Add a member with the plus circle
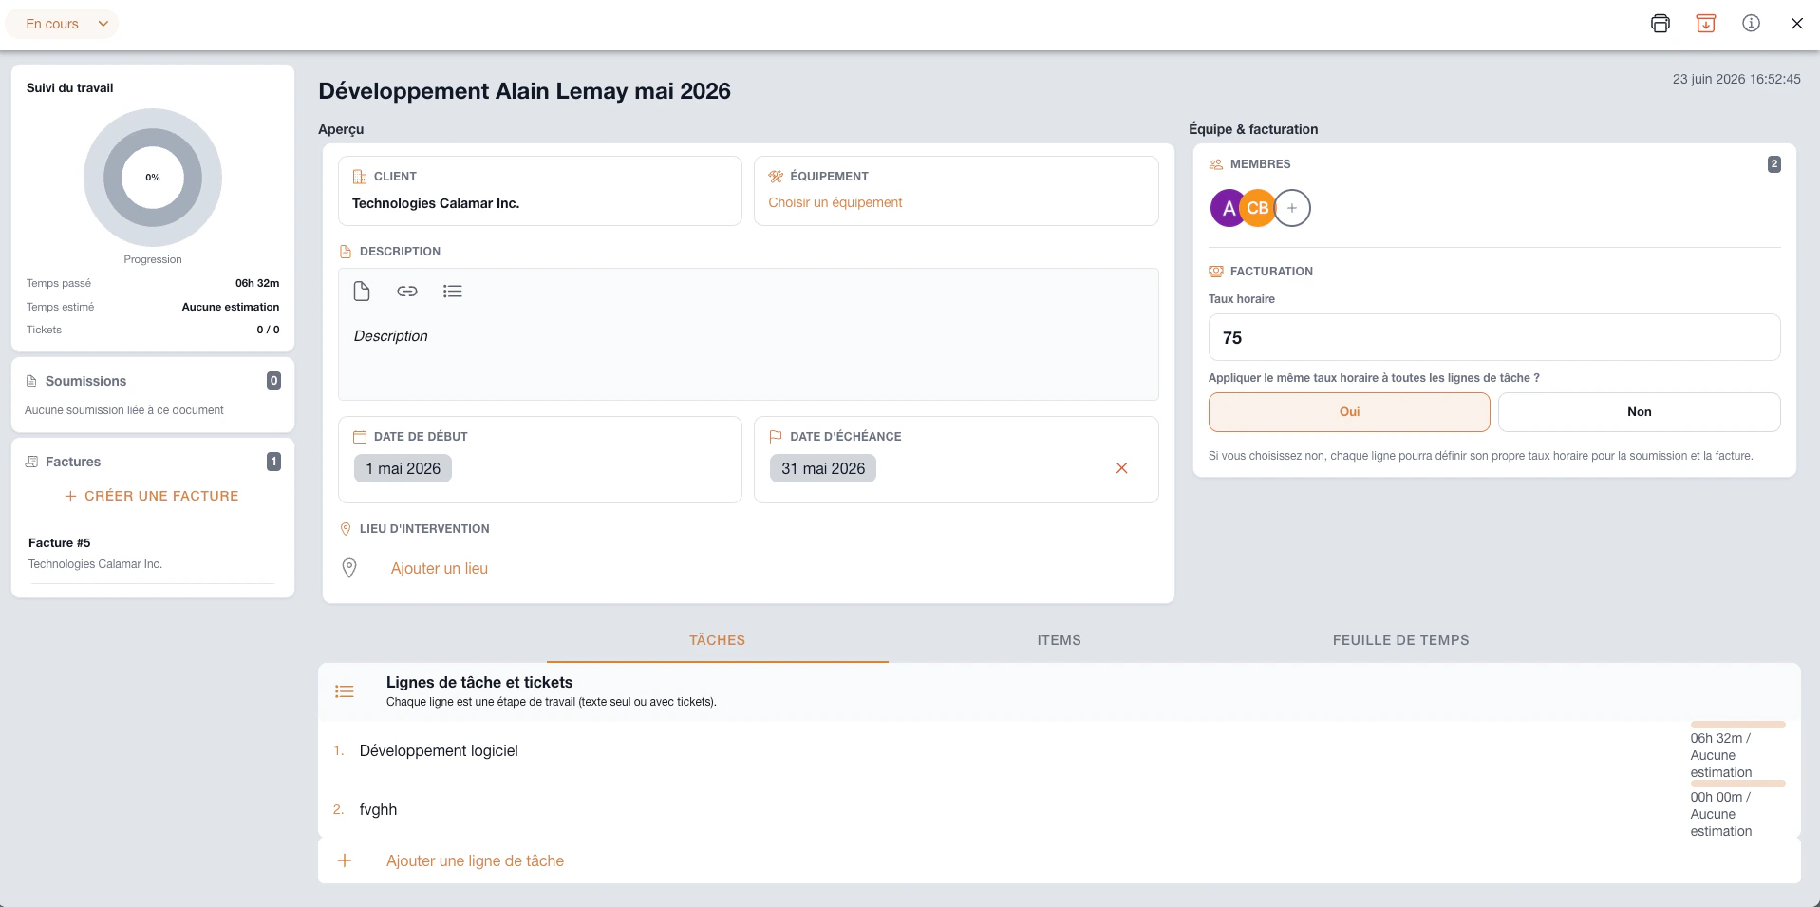 pyautogui.click(x=1292, y=208)
